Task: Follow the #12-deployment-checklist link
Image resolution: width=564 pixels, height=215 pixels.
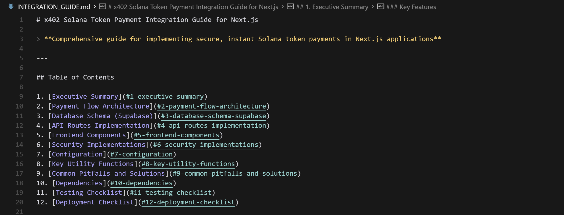Action: 188,202
